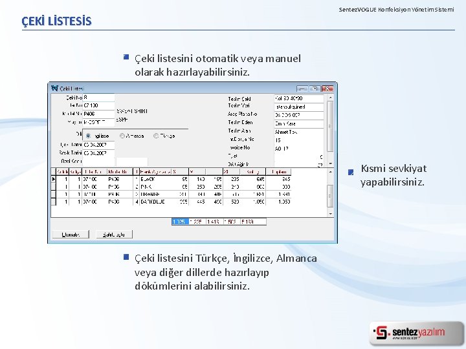The height and width of the screenshot is (349, 466).
Task: Click the Çeki Listesi window app icon
Action: coord(54,88)
